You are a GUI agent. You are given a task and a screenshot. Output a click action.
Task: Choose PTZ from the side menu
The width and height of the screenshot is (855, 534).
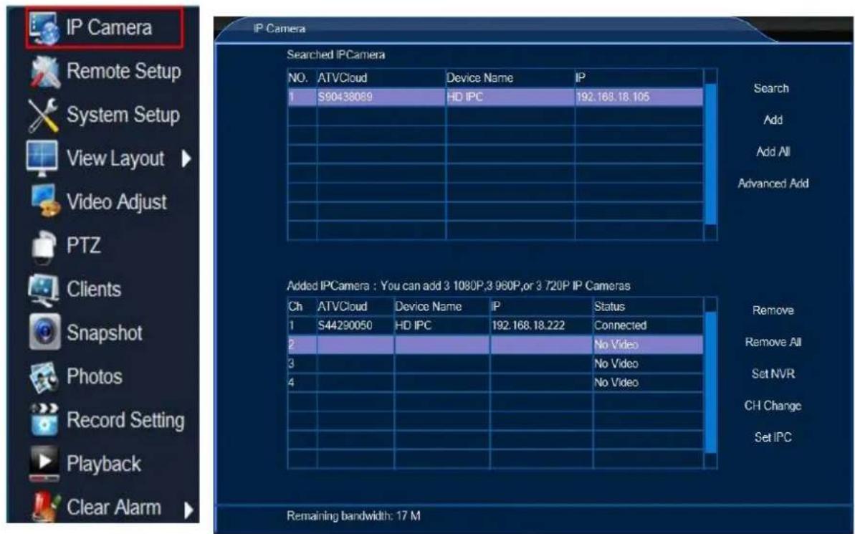pos(83,245)
